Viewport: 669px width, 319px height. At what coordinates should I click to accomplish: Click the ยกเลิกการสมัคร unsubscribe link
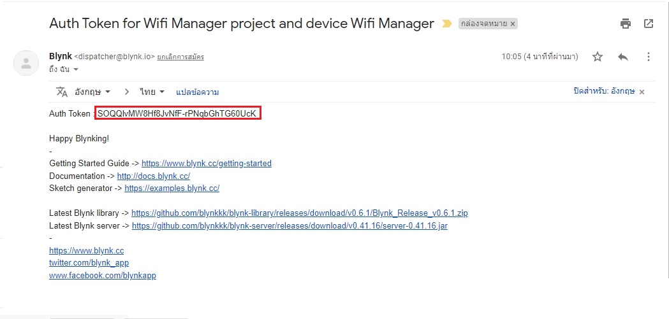180,57
